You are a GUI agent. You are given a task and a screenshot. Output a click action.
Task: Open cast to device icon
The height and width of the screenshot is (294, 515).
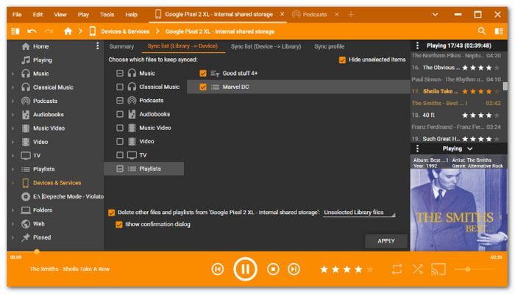(x=438, y=270)
